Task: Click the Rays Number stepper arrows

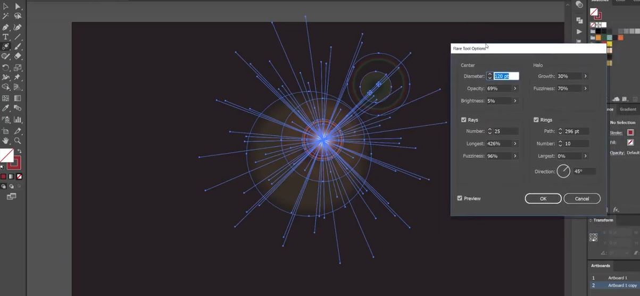Action: coord(489,131)
